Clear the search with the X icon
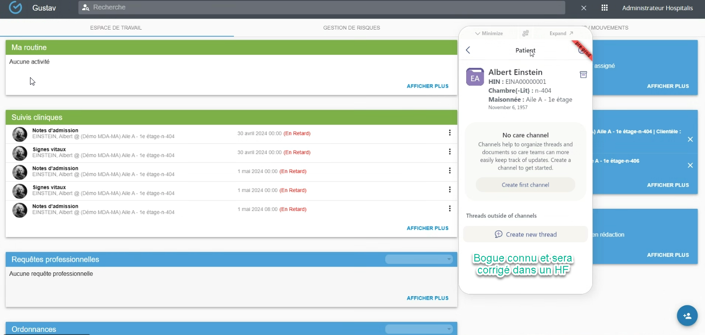This screenshot has height=335, width=705. pyautogui.click(x=584, y=8)
